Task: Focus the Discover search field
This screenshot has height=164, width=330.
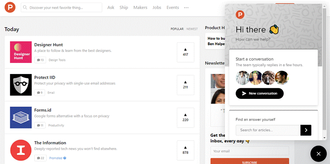Action: tap(61, 8)
